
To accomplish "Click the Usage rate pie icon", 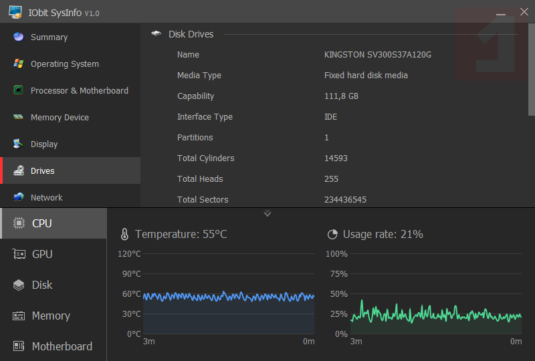I will tap(332, 235).
